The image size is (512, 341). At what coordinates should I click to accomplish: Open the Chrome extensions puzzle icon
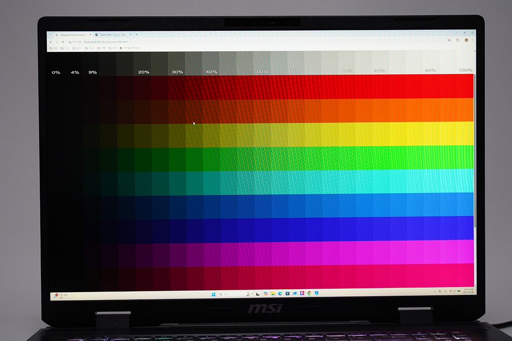458,40
